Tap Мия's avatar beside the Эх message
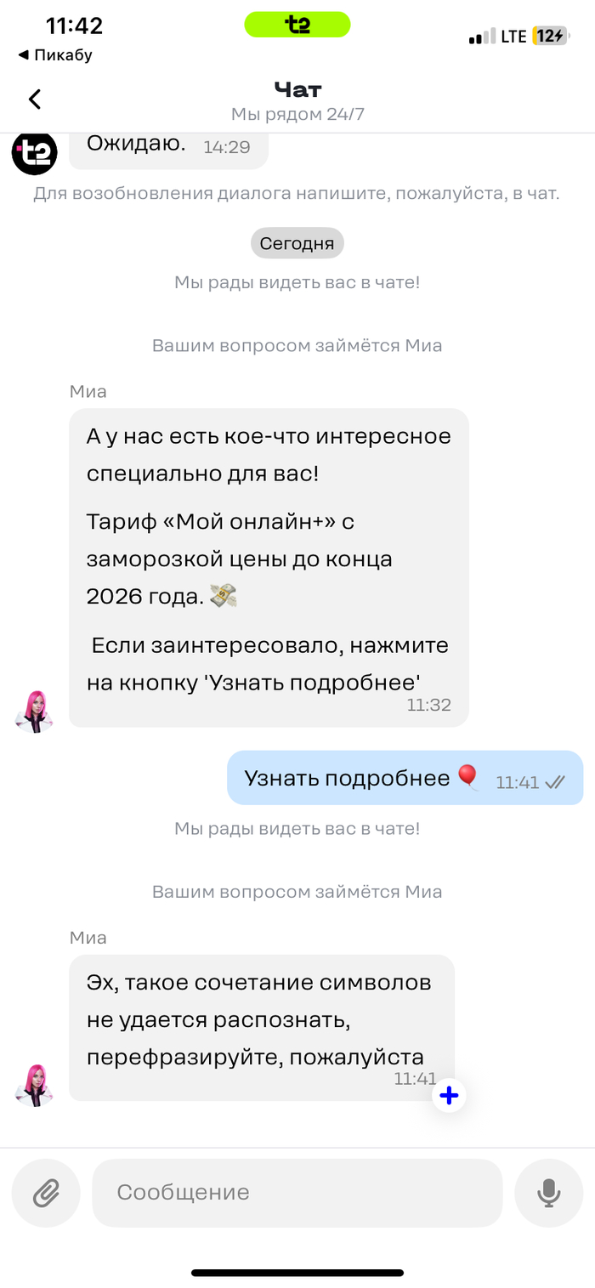 pos(34,1085)
